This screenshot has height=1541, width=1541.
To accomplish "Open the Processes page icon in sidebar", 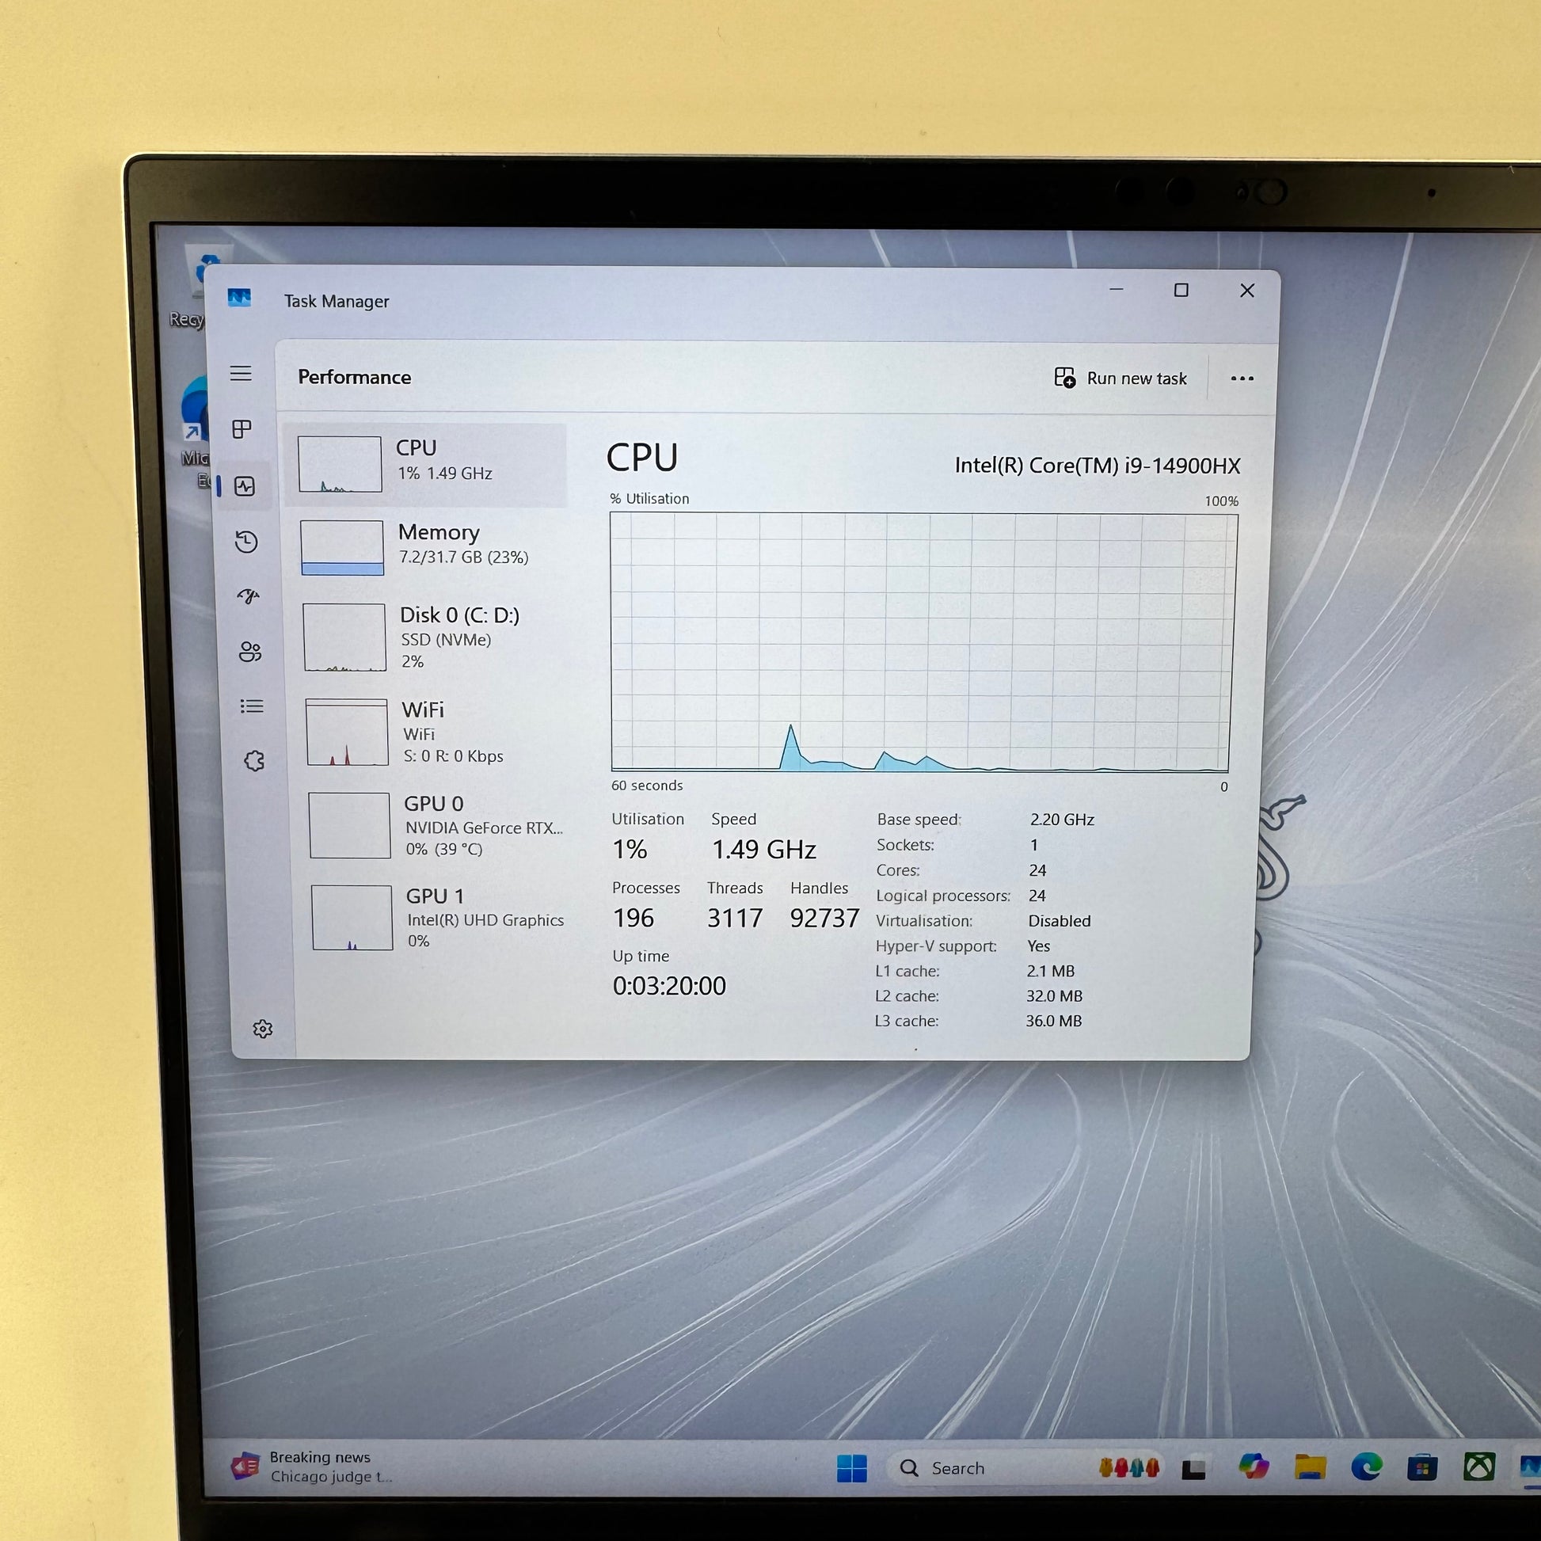I will (x=242, y=429).
